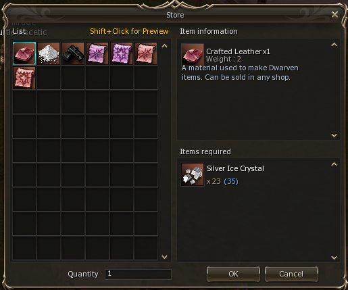Viewport: 348px width, 290px height.
Task: Select the red pattern scroll in second row
Action: coord(24,78)
